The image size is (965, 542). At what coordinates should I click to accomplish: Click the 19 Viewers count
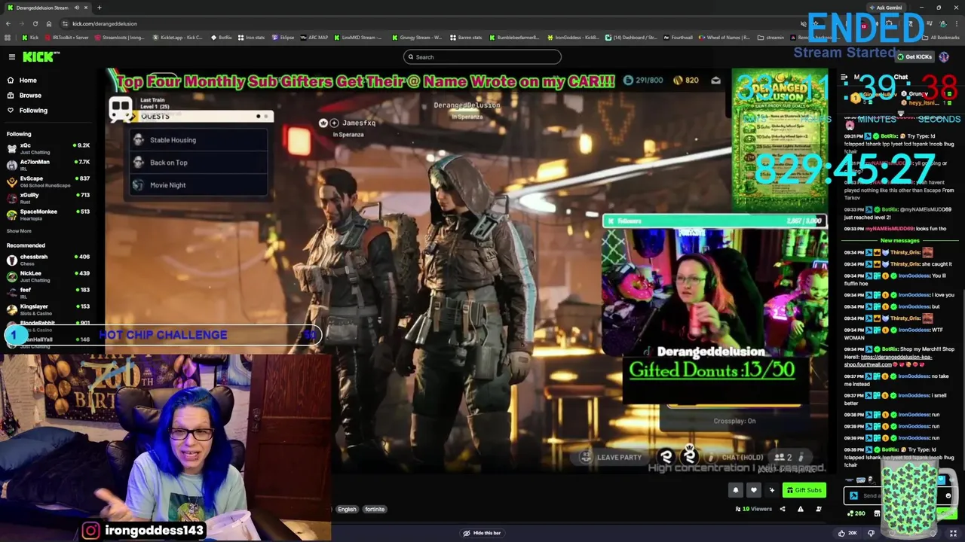pyautogui.click(x=754, y=509)
